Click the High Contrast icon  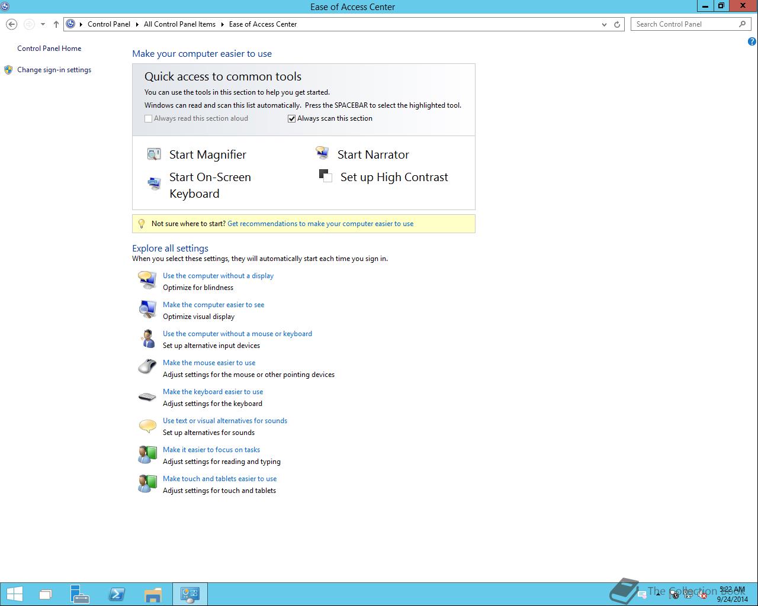[325, 176]
